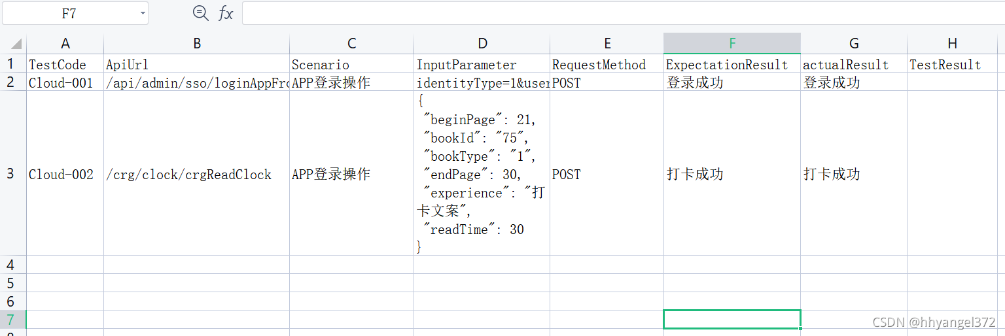Screen dimensions: 1005x336
Task: Select row 3 header
Action: pyautogui.click(x=10, y=174)
